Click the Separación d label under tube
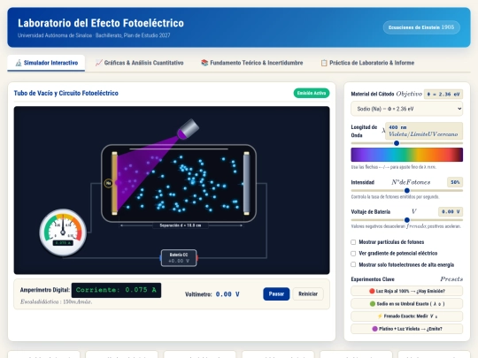Image resolution: width=478 pixels, height=358 pixels. tap(181, 225)
